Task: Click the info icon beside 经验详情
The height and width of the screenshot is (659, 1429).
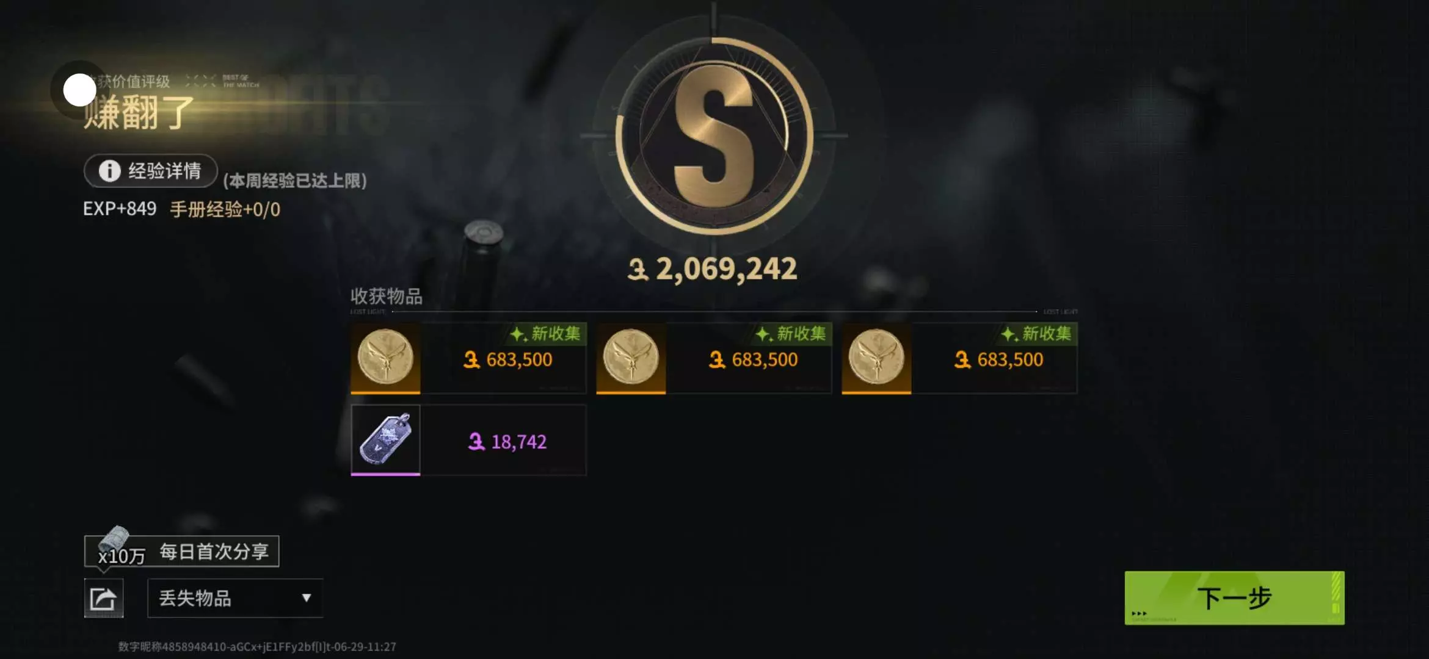Action: click(x=110, y=171)
